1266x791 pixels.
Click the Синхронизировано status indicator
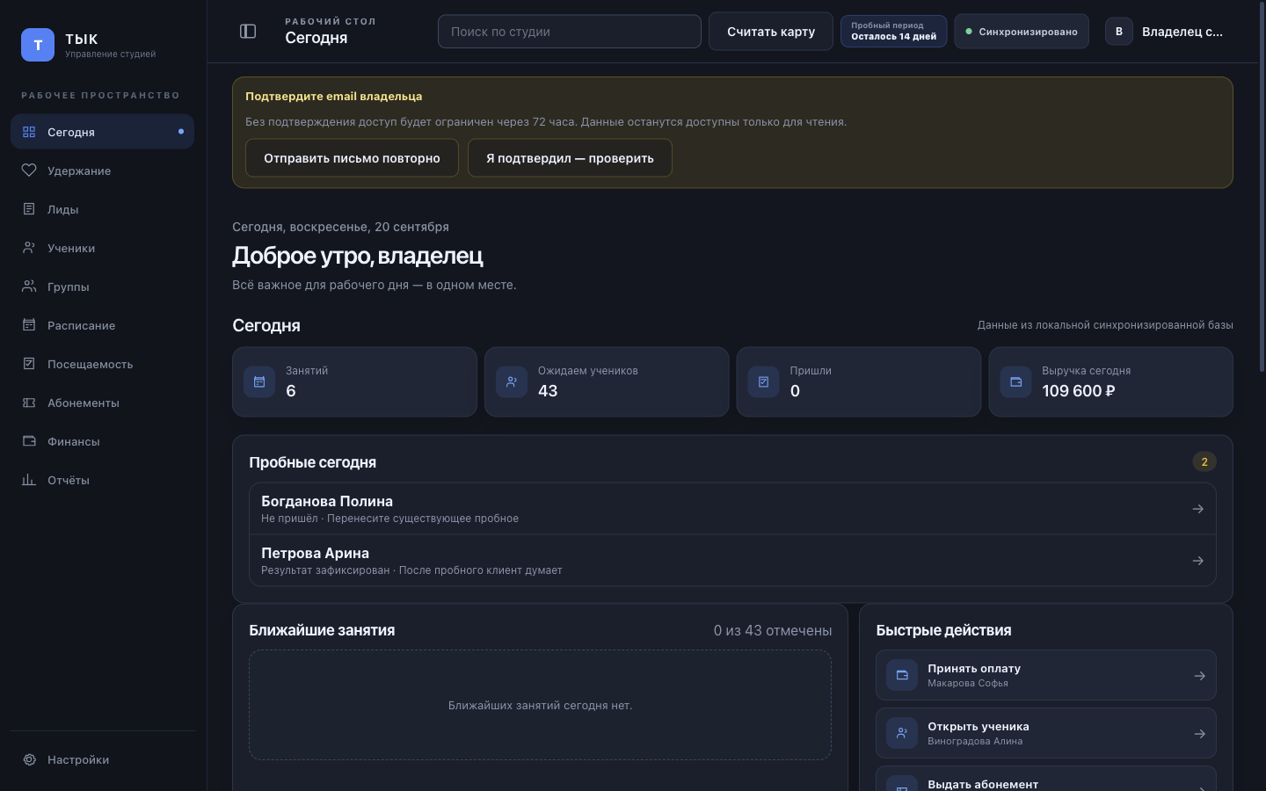[x=1022, y=32]
